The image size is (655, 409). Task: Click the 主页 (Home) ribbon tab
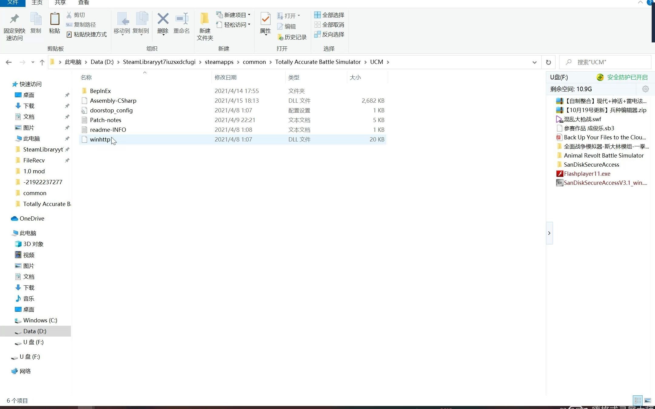37,3
